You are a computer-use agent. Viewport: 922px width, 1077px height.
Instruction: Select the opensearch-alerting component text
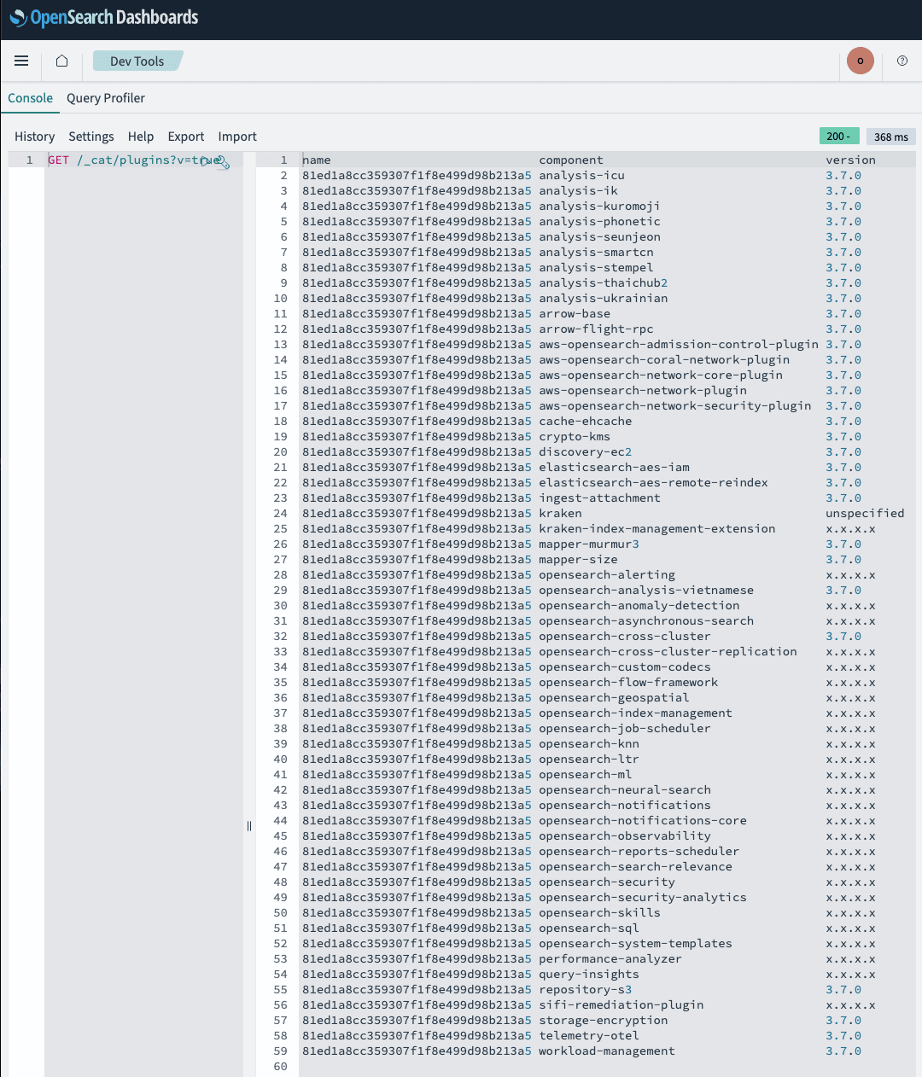click(607, 574)
